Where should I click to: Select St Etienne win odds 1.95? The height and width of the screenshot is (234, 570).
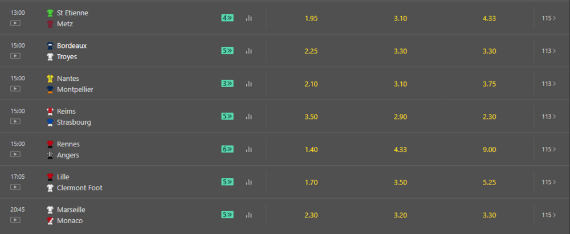[311, 19]
